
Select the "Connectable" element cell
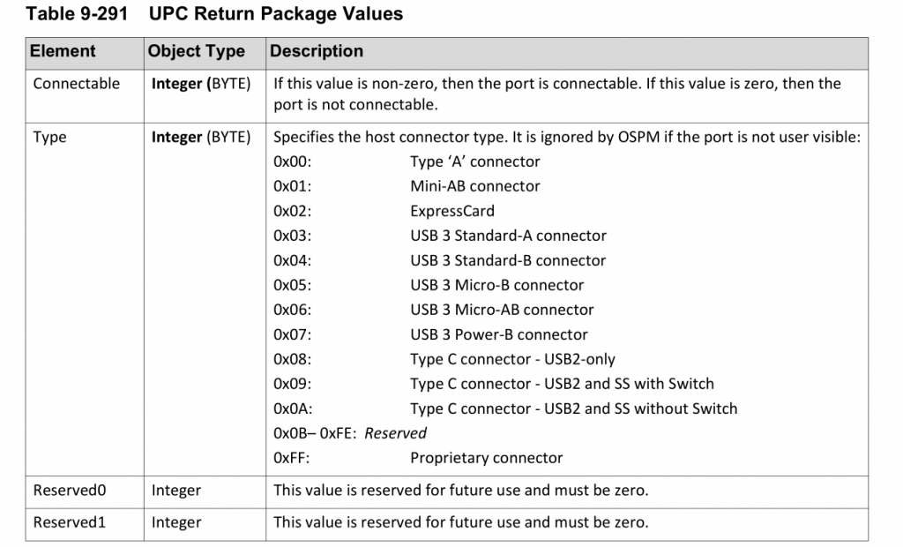[x=77, y=84]
